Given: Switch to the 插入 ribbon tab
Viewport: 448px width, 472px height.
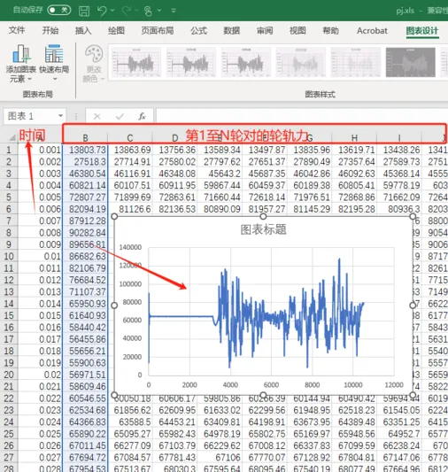Looking at the screenshot, I should [x=83, y=30].
